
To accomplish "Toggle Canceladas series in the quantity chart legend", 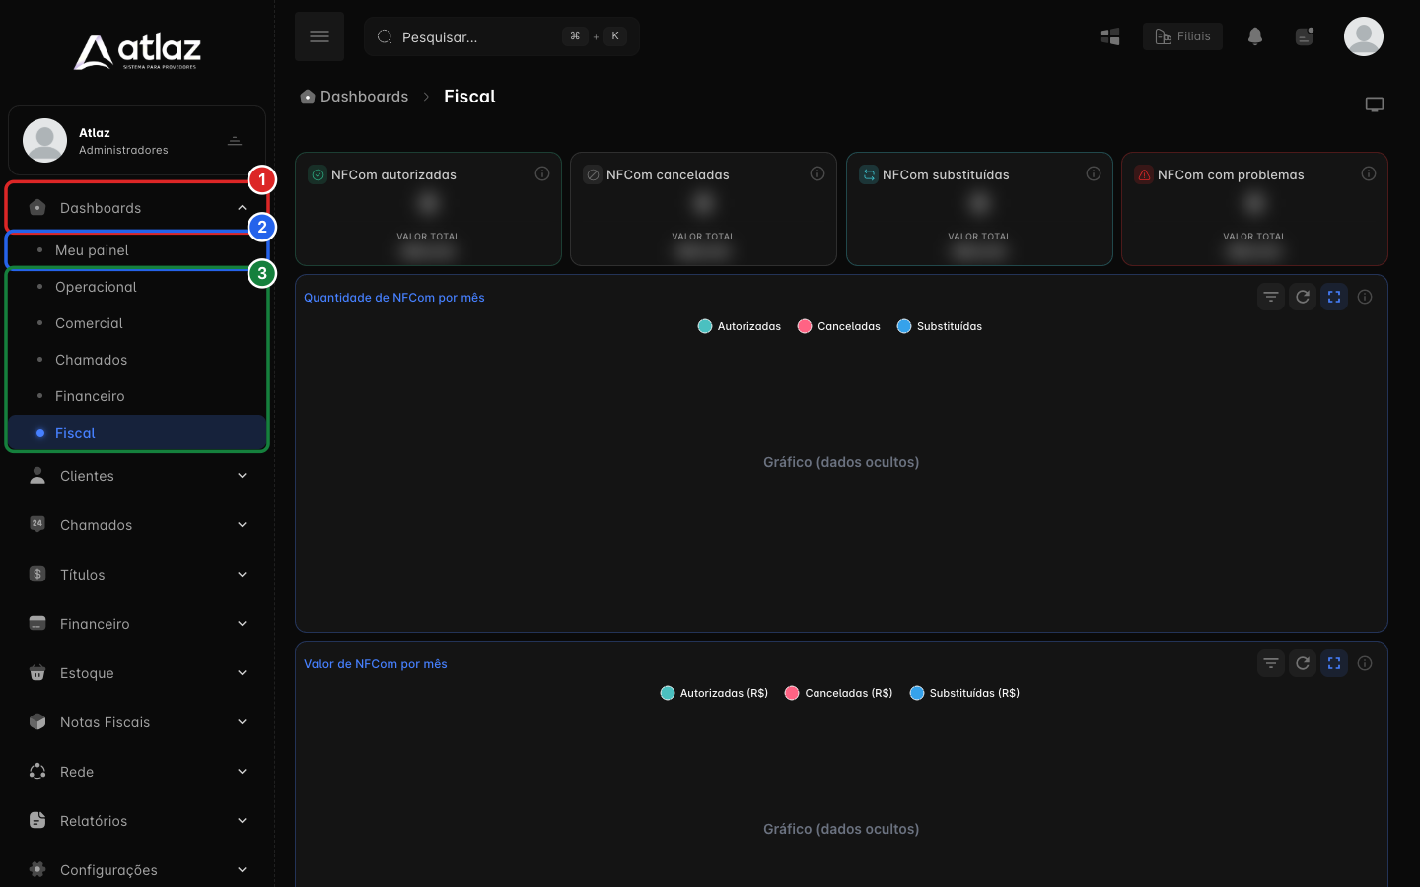I will [x=838, y=326].
